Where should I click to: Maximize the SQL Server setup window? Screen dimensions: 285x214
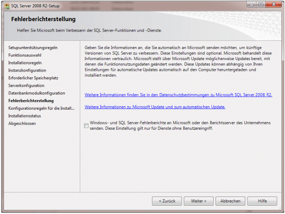[x=261, y=5]
